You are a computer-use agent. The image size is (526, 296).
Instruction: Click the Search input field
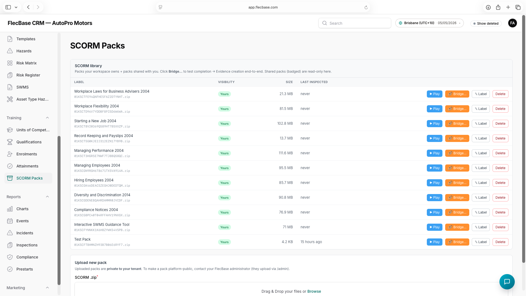tap(355, 23)
